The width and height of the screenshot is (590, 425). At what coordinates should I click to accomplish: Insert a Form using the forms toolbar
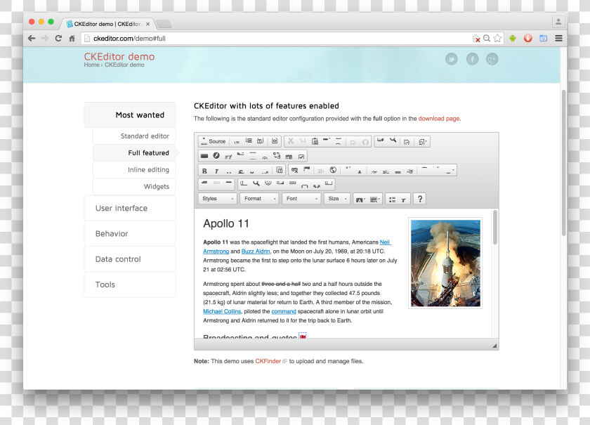point(204,156)
